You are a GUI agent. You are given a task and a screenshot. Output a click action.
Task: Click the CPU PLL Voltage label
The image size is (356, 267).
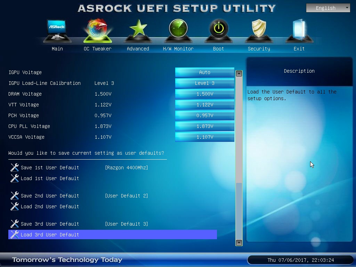(29, 126)
